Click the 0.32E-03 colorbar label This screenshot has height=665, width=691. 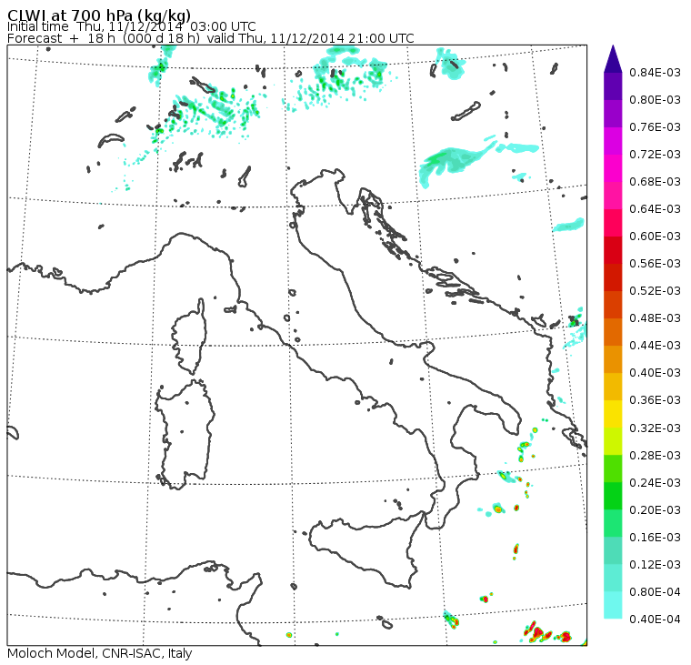click(655, 428)
